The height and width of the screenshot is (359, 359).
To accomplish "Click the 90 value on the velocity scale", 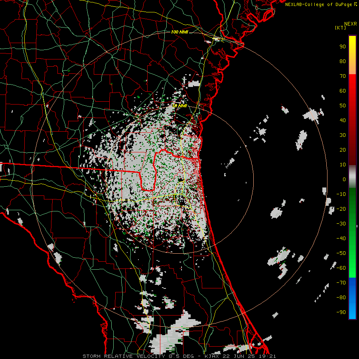I will [x=343, y=47].
